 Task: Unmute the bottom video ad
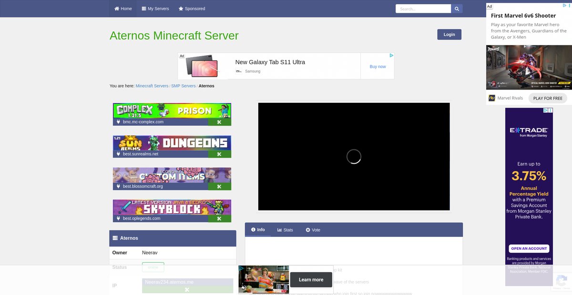(x=244, y=287)
